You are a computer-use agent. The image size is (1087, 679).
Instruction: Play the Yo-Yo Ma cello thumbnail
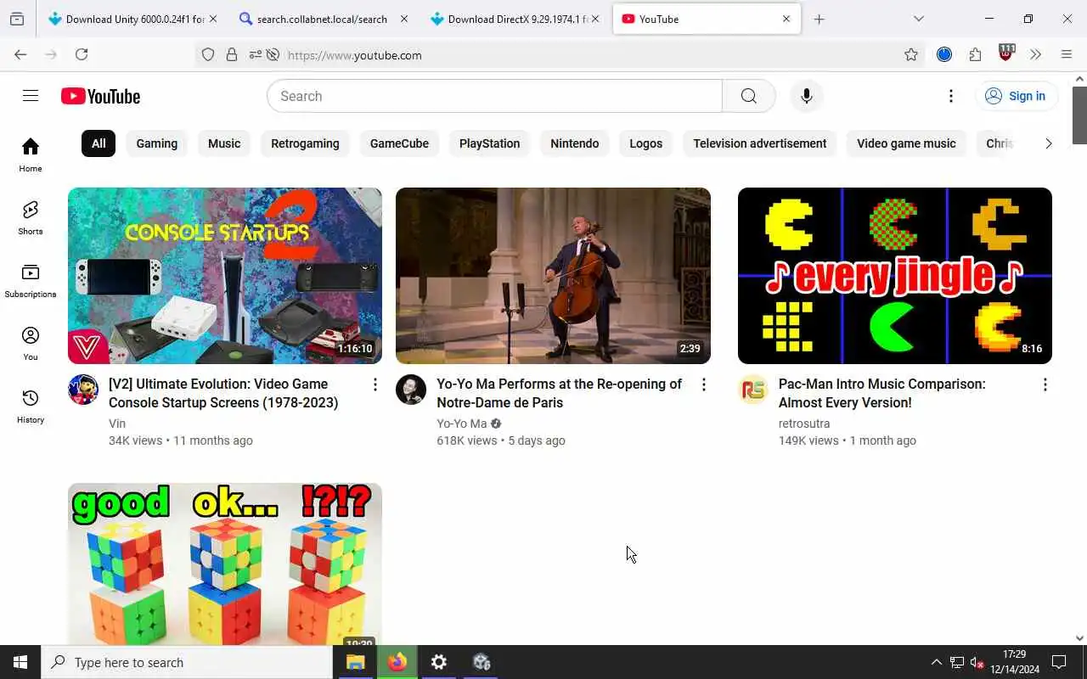pos(553,276)
